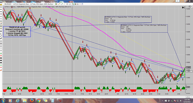The width and height of the screenshot is (193, 103).
Task: Collapse the A.P.E.X. Alchemy indicator label
Action: 3,7
